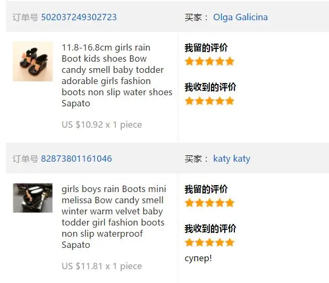
Task: View buyer profile Olga Galicina
Action: (240, 17)
